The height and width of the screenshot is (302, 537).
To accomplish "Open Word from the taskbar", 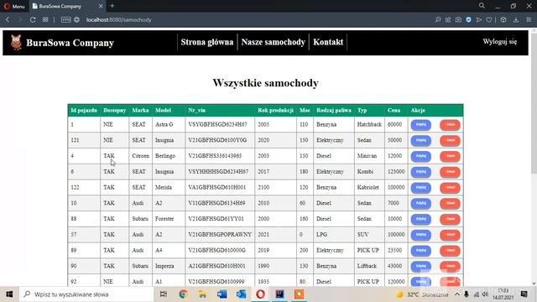I will pos(222,294).
